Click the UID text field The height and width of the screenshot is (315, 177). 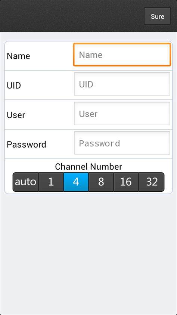pos(122,84)
